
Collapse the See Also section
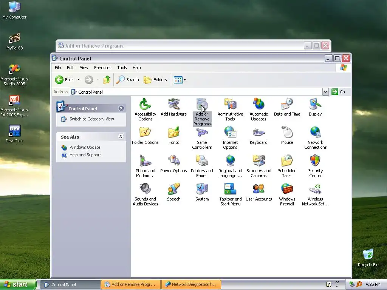[121, 137]
